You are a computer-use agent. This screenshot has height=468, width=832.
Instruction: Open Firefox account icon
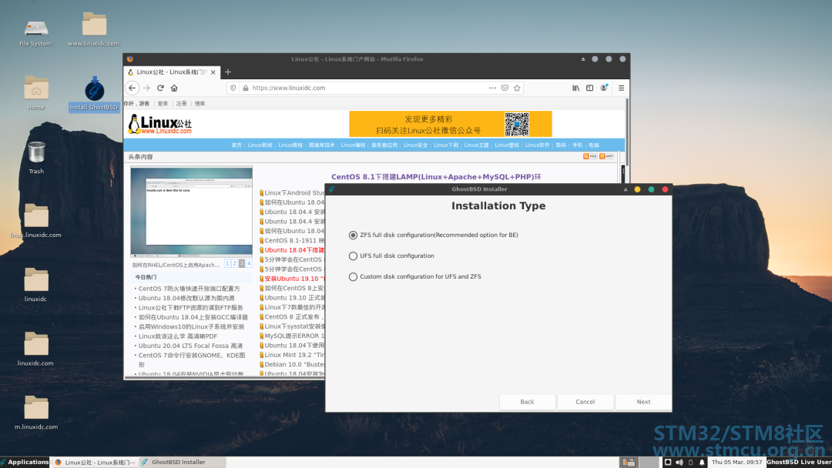[x=604, y=88]
